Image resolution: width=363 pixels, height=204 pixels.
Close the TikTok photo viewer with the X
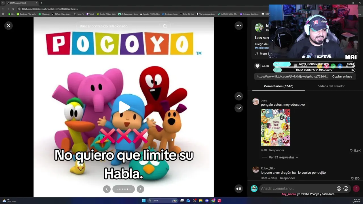(9, 26)
